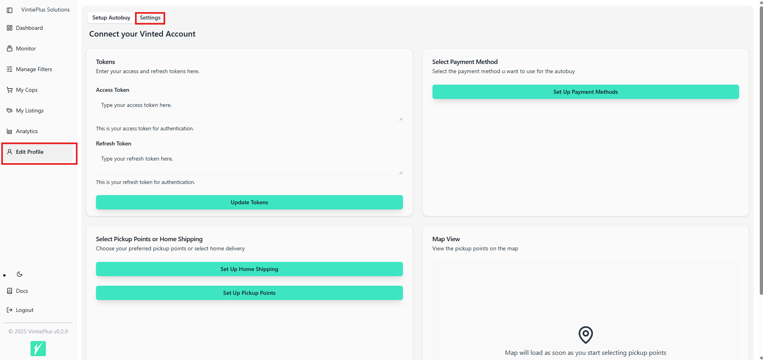
Task: Click the 'Select Payment Method' heading
Action: pyautogui.click(x=465, y=62)
